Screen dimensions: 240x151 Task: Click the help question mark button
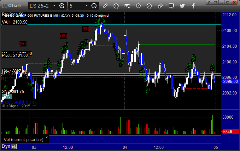[209, 2]
